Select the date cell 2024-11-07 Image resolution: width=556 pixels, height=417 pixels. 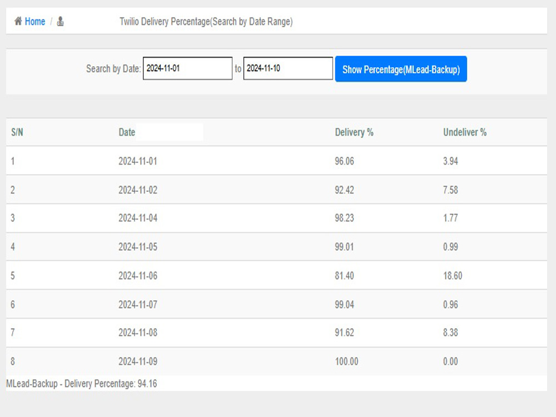click(137, 305)
